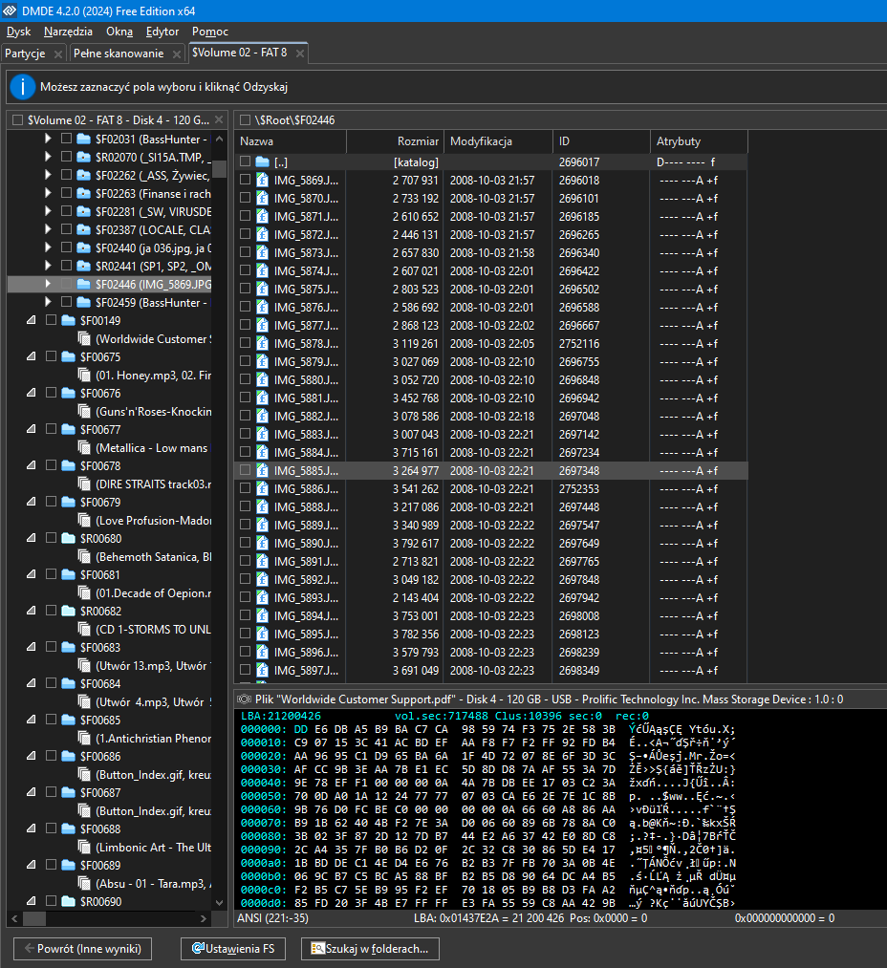Screen dimensions: 887x968
Task: Expand the $F02281 _SW, VIRUSDE folder
Action: (48, 211)
